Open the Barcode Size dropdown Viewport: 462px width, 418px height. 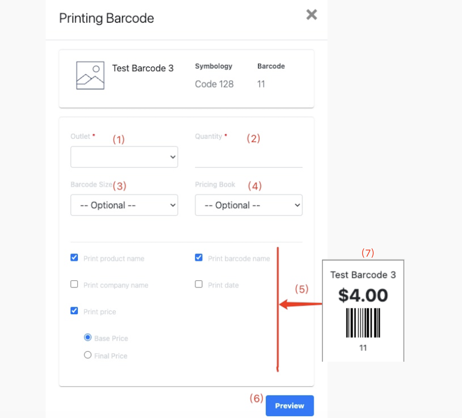124,205
